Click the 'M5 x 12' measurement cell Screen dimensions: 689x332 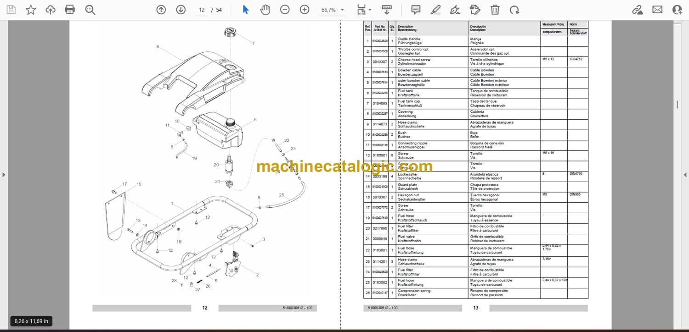click(x=548, y=59)
